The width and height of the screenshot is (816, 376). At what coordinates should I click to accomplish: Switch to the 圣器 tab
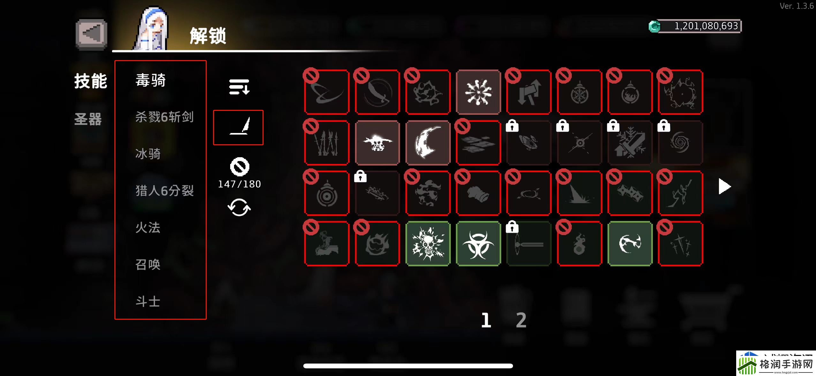tap(88, 119)
